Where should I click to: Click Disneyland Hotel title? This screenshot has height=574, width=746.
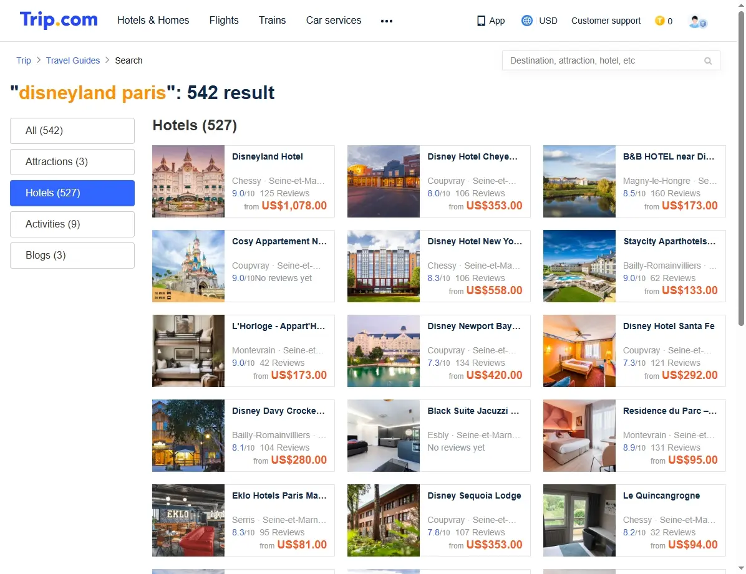point(268,156)
